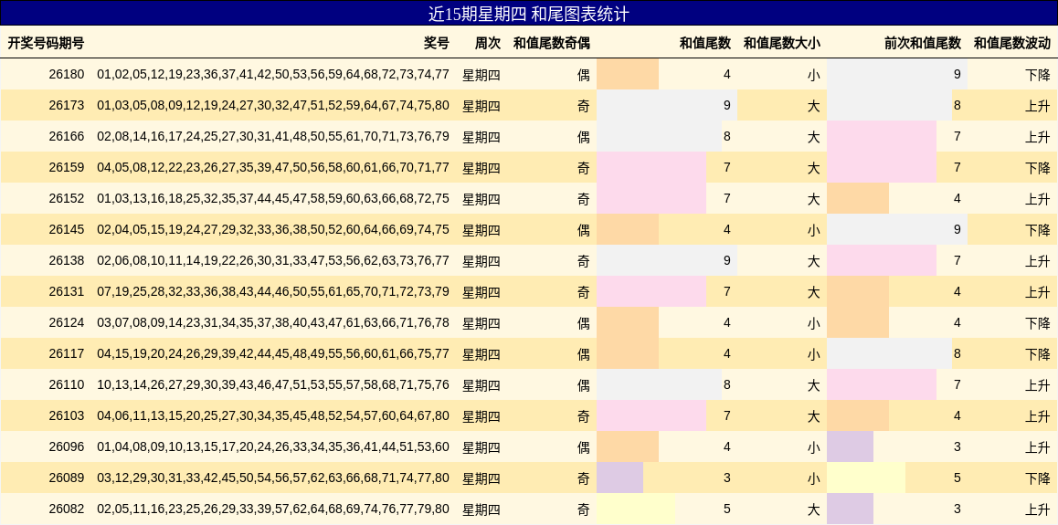Select period number 26145

pos(66,229)
